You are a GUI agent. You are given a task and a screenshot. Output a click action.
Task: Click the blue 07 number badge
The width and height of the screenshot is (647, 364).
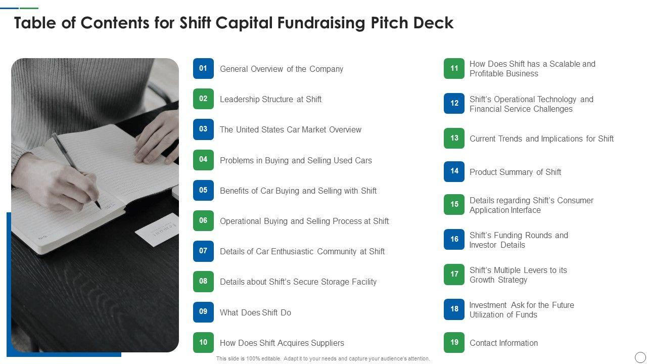click(203, 251)
